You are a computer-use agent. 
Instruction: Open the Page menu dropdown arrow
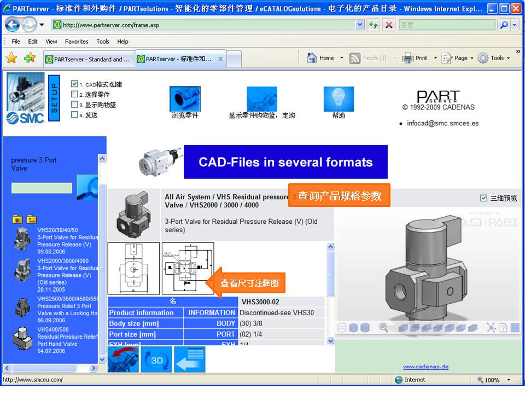coord(472,59)
